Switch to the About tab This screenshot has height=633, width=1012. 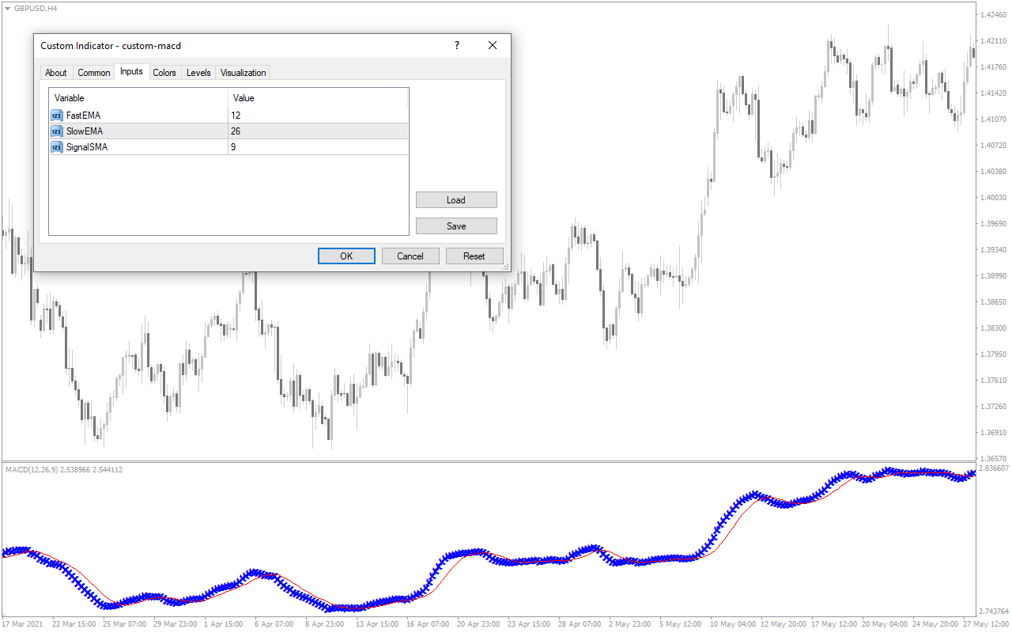[x=56, y=73]
